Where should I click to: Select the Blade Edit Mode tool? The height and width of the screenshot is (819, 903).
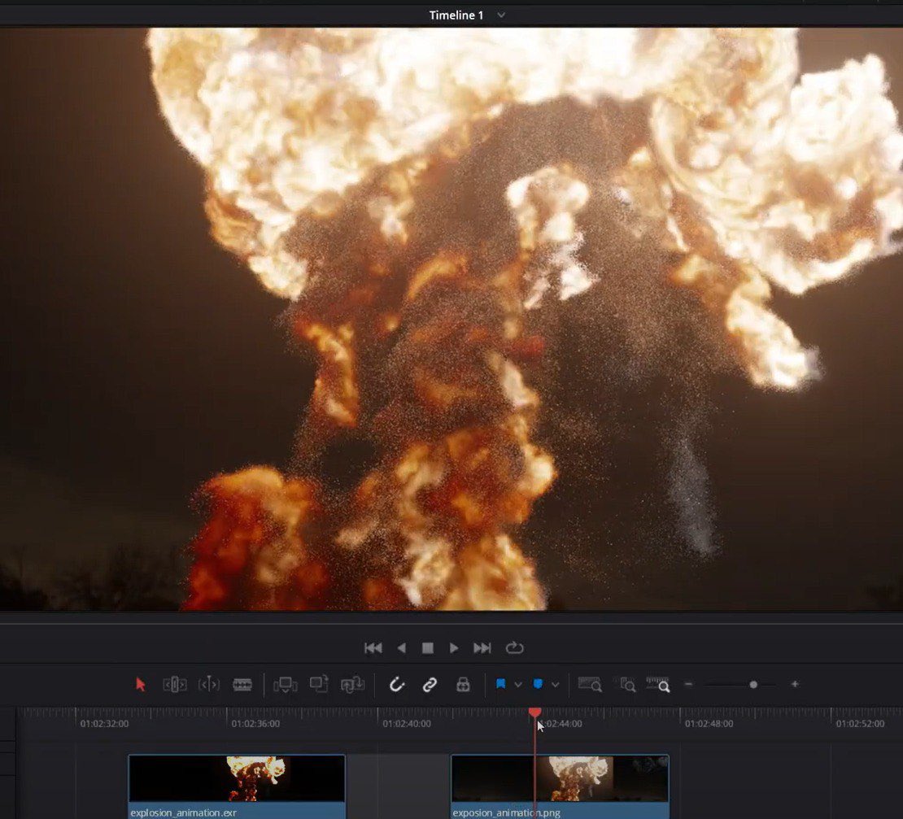coord(242,684)
